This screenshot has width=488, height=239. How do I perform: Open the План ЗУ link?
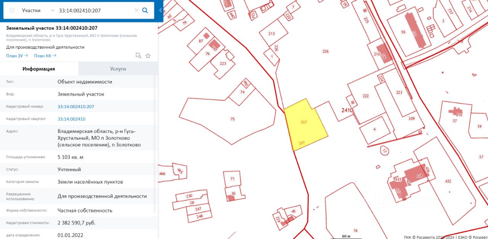pos(17,56)
